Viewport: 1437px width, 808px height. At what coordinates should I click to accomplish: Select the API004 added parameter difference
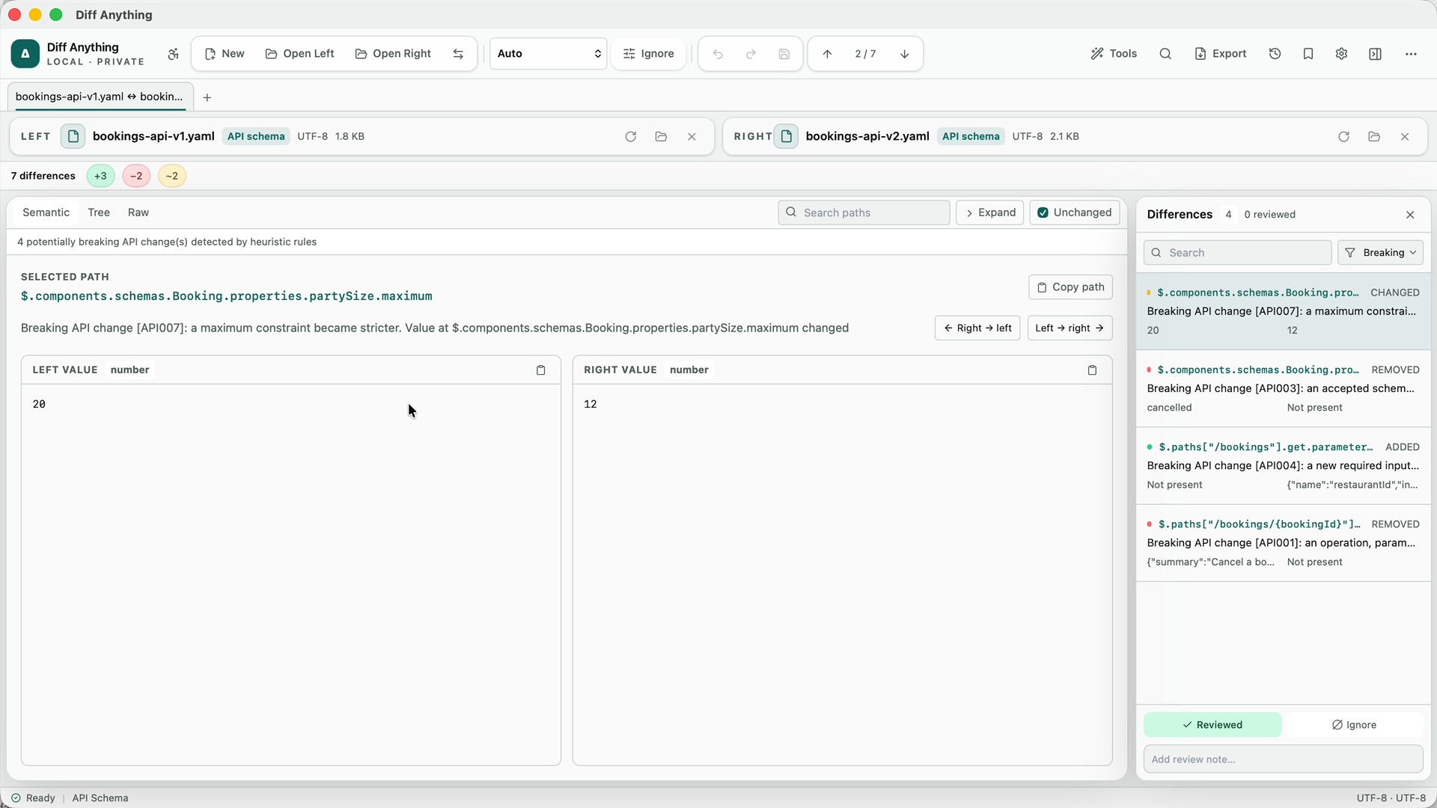(1283, 465)
